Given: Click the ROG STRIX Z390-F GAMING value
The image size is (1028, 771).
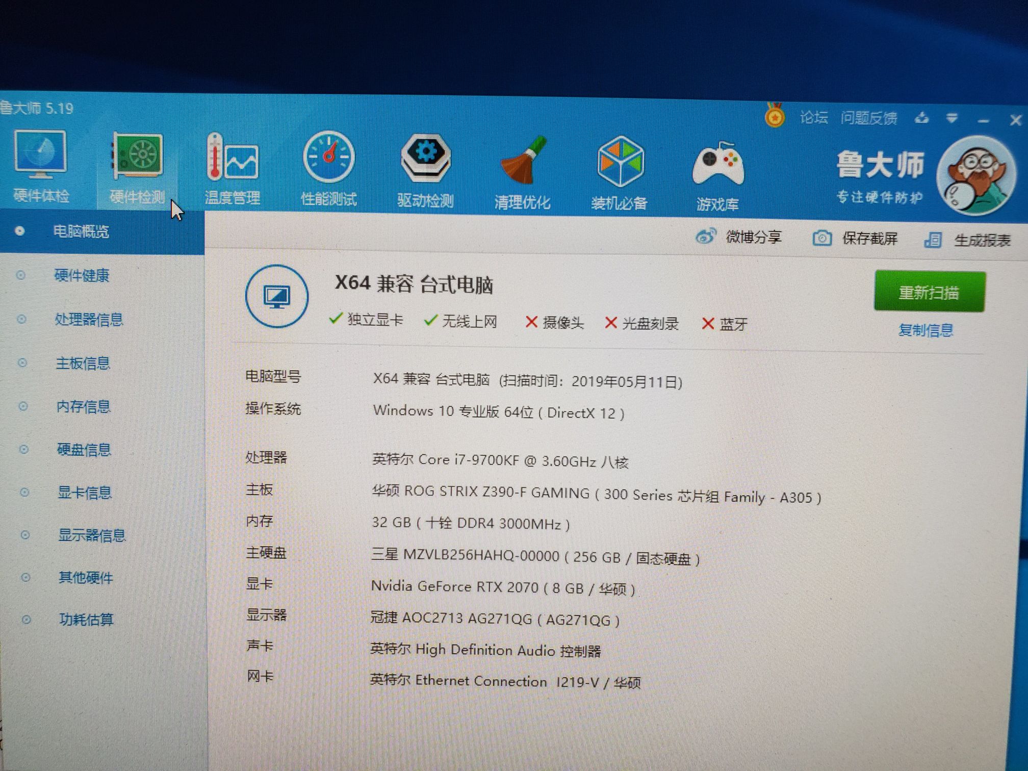Looking at the screenshot, I should tap(597, 494).
